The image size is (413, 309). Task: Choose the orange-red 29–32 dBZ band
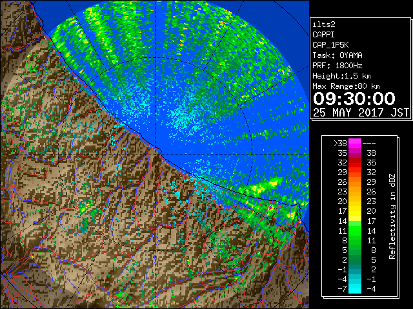tap(355, 173)
